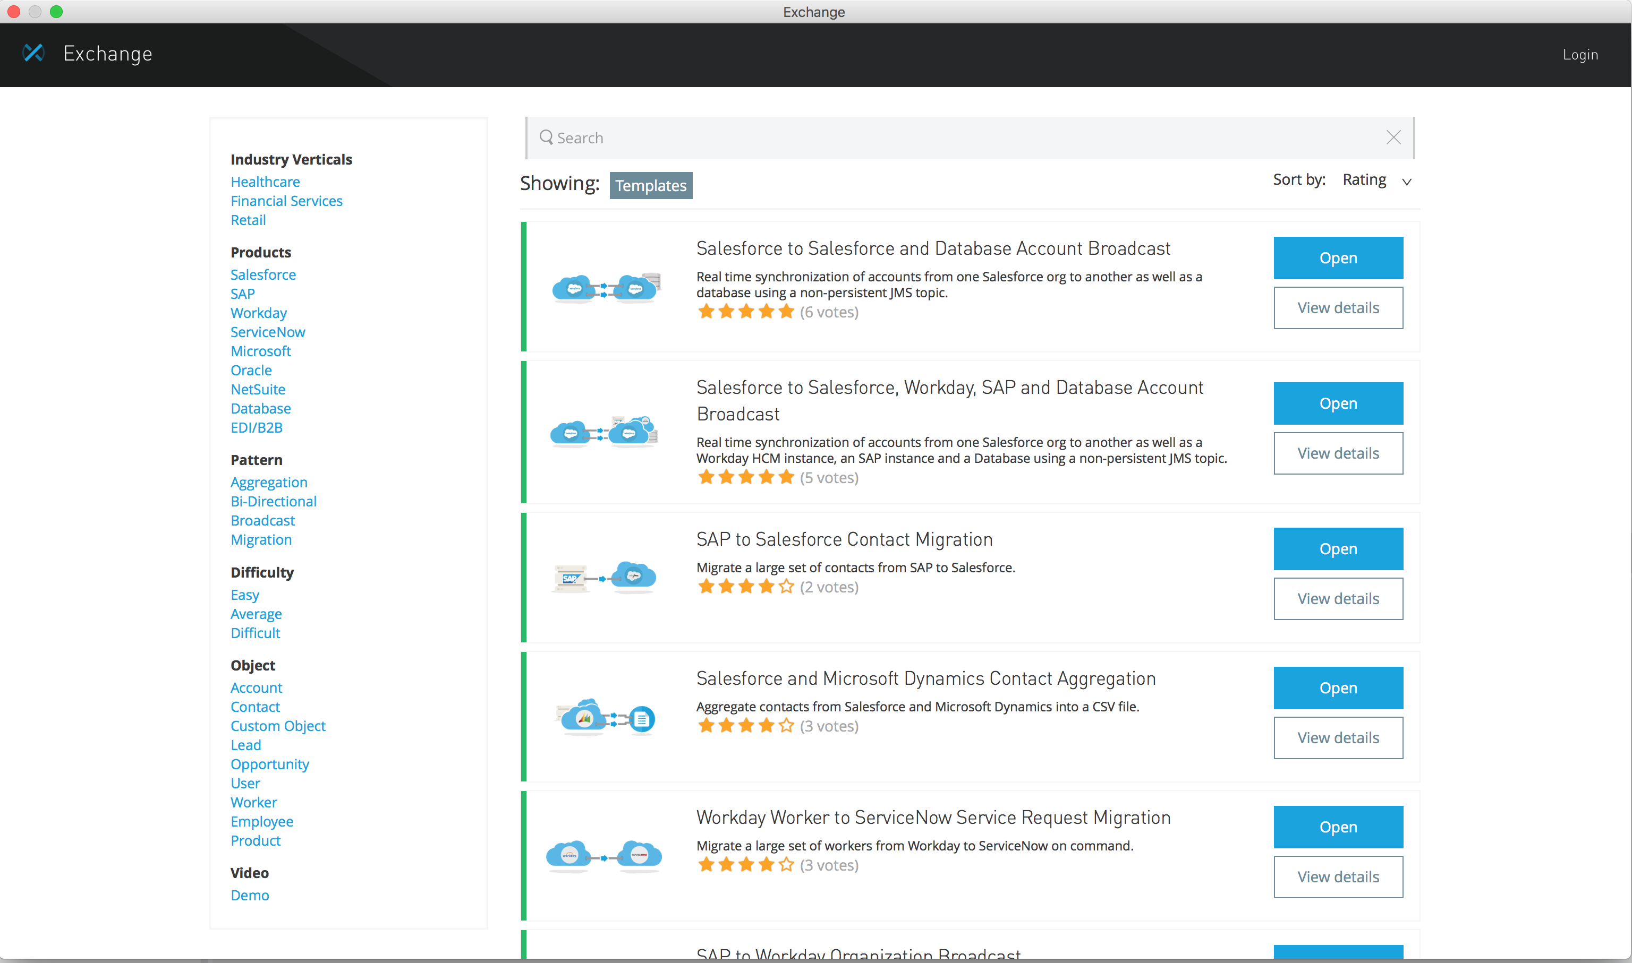This screenshot has width=1632, height=963.
Task: Click the MuleSoft Exchange logo icon
Action: 33,53
